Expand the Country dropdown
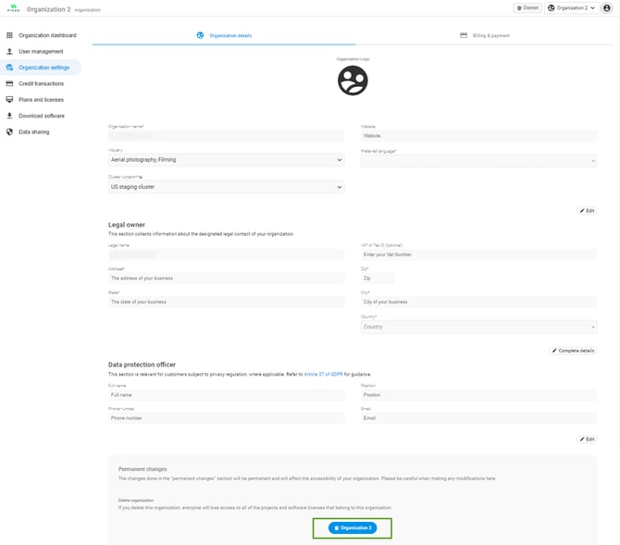Image resolution: width=620 pixels, height=545 pixels. tap(477, 327)
